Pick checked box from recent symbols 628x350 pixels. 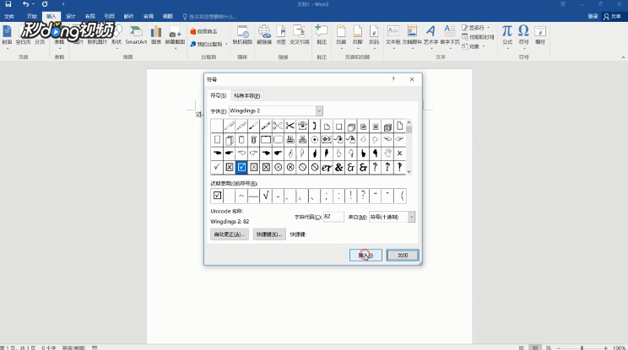[x=217, y=196]
